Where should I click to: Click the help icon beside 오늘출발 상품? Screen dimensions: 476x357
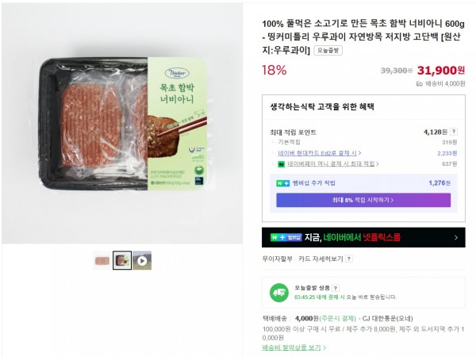pos(336,288)
